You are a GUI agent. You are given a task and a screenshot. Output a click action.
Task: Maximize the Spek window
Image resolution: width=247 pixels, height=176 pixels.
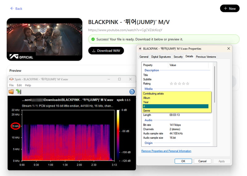coord(119,79)
